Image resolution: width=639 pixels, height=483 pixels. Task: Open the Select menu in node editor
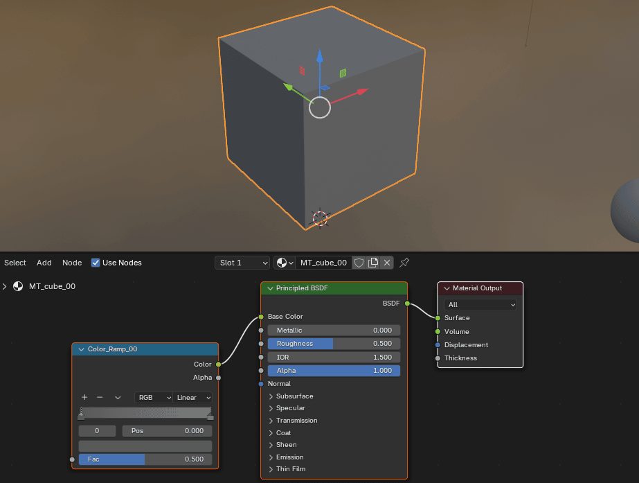coord(15,263)
